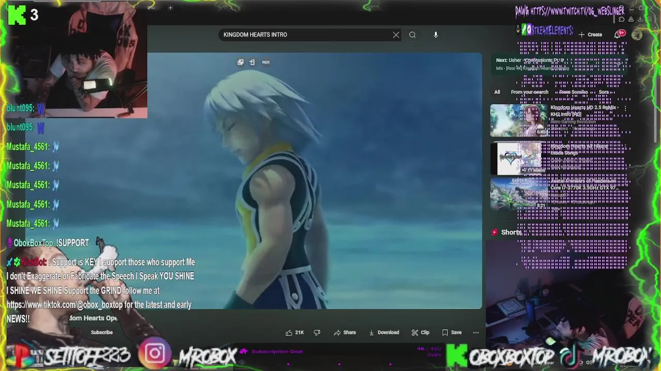The image size is (661, 371).
Task: Open the notifications bell
Action: click(618, 35)
